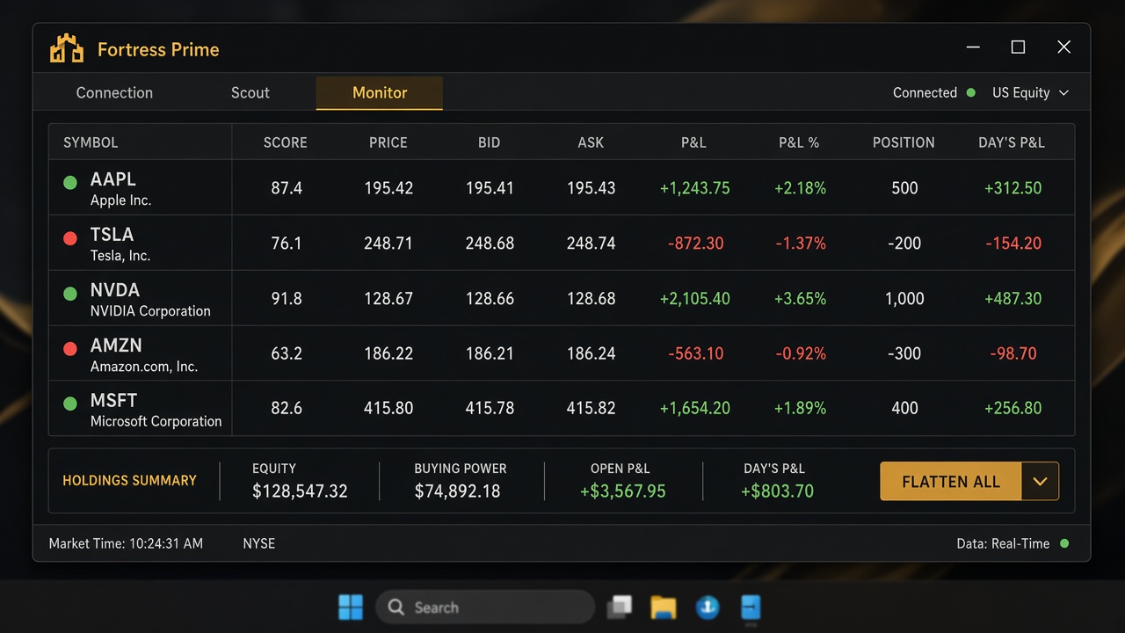Click the green Connected indicator dot
The height and width of the screenshot is (633, 1125).
(971, 92)
